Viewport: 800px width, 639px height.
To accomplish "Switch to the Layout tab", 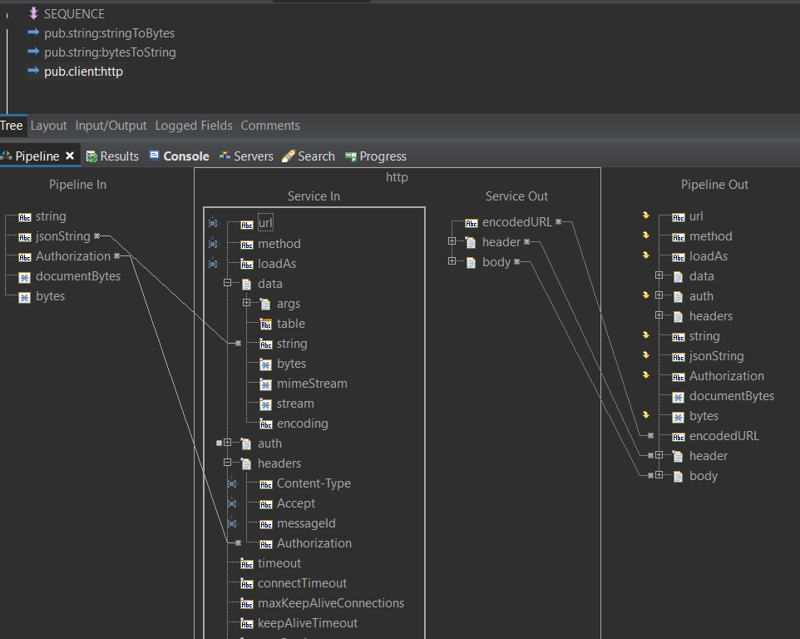I will coord(48,126).
